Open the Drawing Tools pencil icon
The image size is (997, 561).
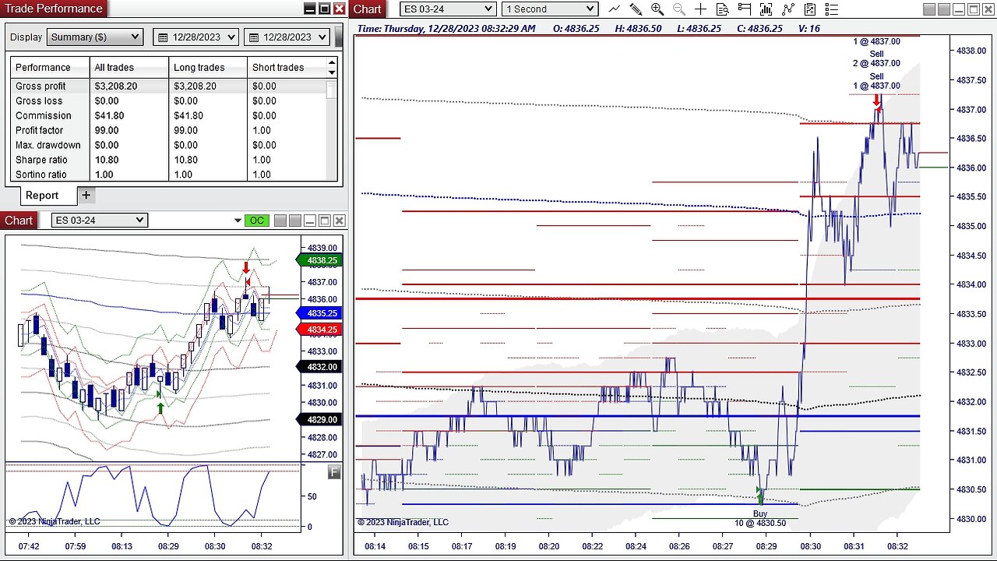point(636,9)
